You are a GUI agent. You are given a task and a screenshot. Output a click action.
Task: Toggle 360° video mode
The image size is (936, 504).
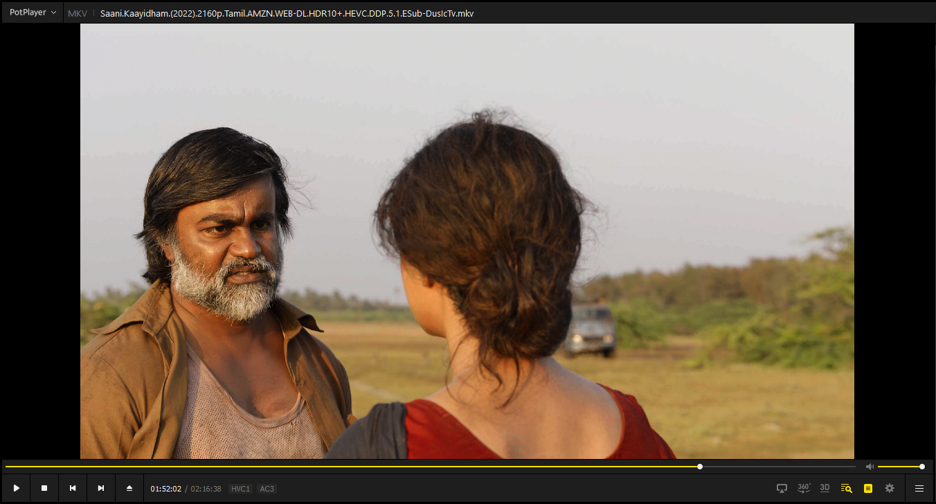tap(804, 488)
